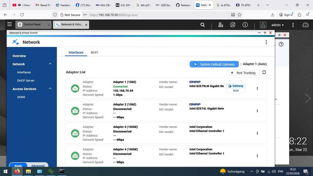Collapse the Network sidebar section
The image size is (313, 176).
[50, 64]
